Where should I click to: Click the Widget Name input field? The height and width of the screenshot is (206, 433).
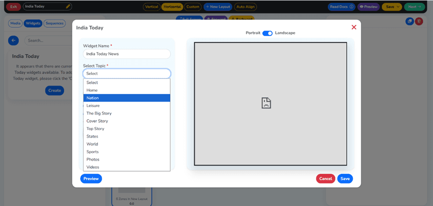pos(127,54)
